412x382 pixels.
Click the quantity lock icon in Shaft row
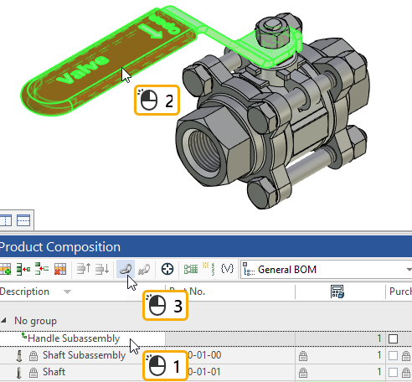pyautogui.click(x=303, y=373)
